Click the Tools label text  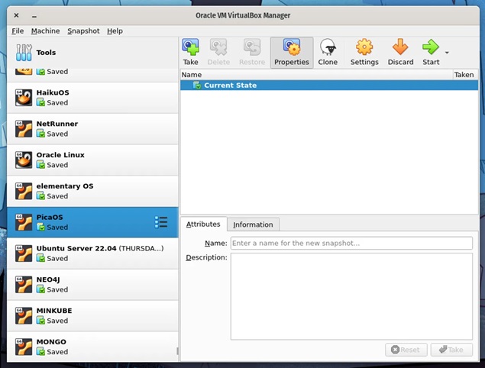[46, 52]
